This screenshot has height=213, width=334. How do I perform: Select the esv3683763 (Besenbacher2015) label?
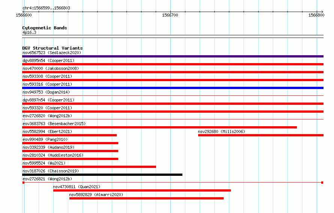[x=54, y=124]
